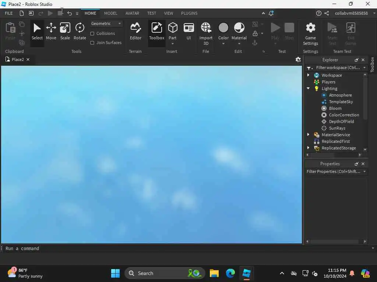Click the New file icon
This screenshot has width=377, height=282.
[x=22, y=13]
